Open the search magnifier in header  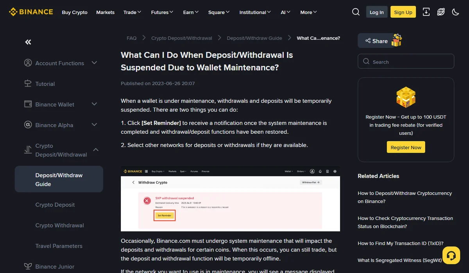coord(356,12)
